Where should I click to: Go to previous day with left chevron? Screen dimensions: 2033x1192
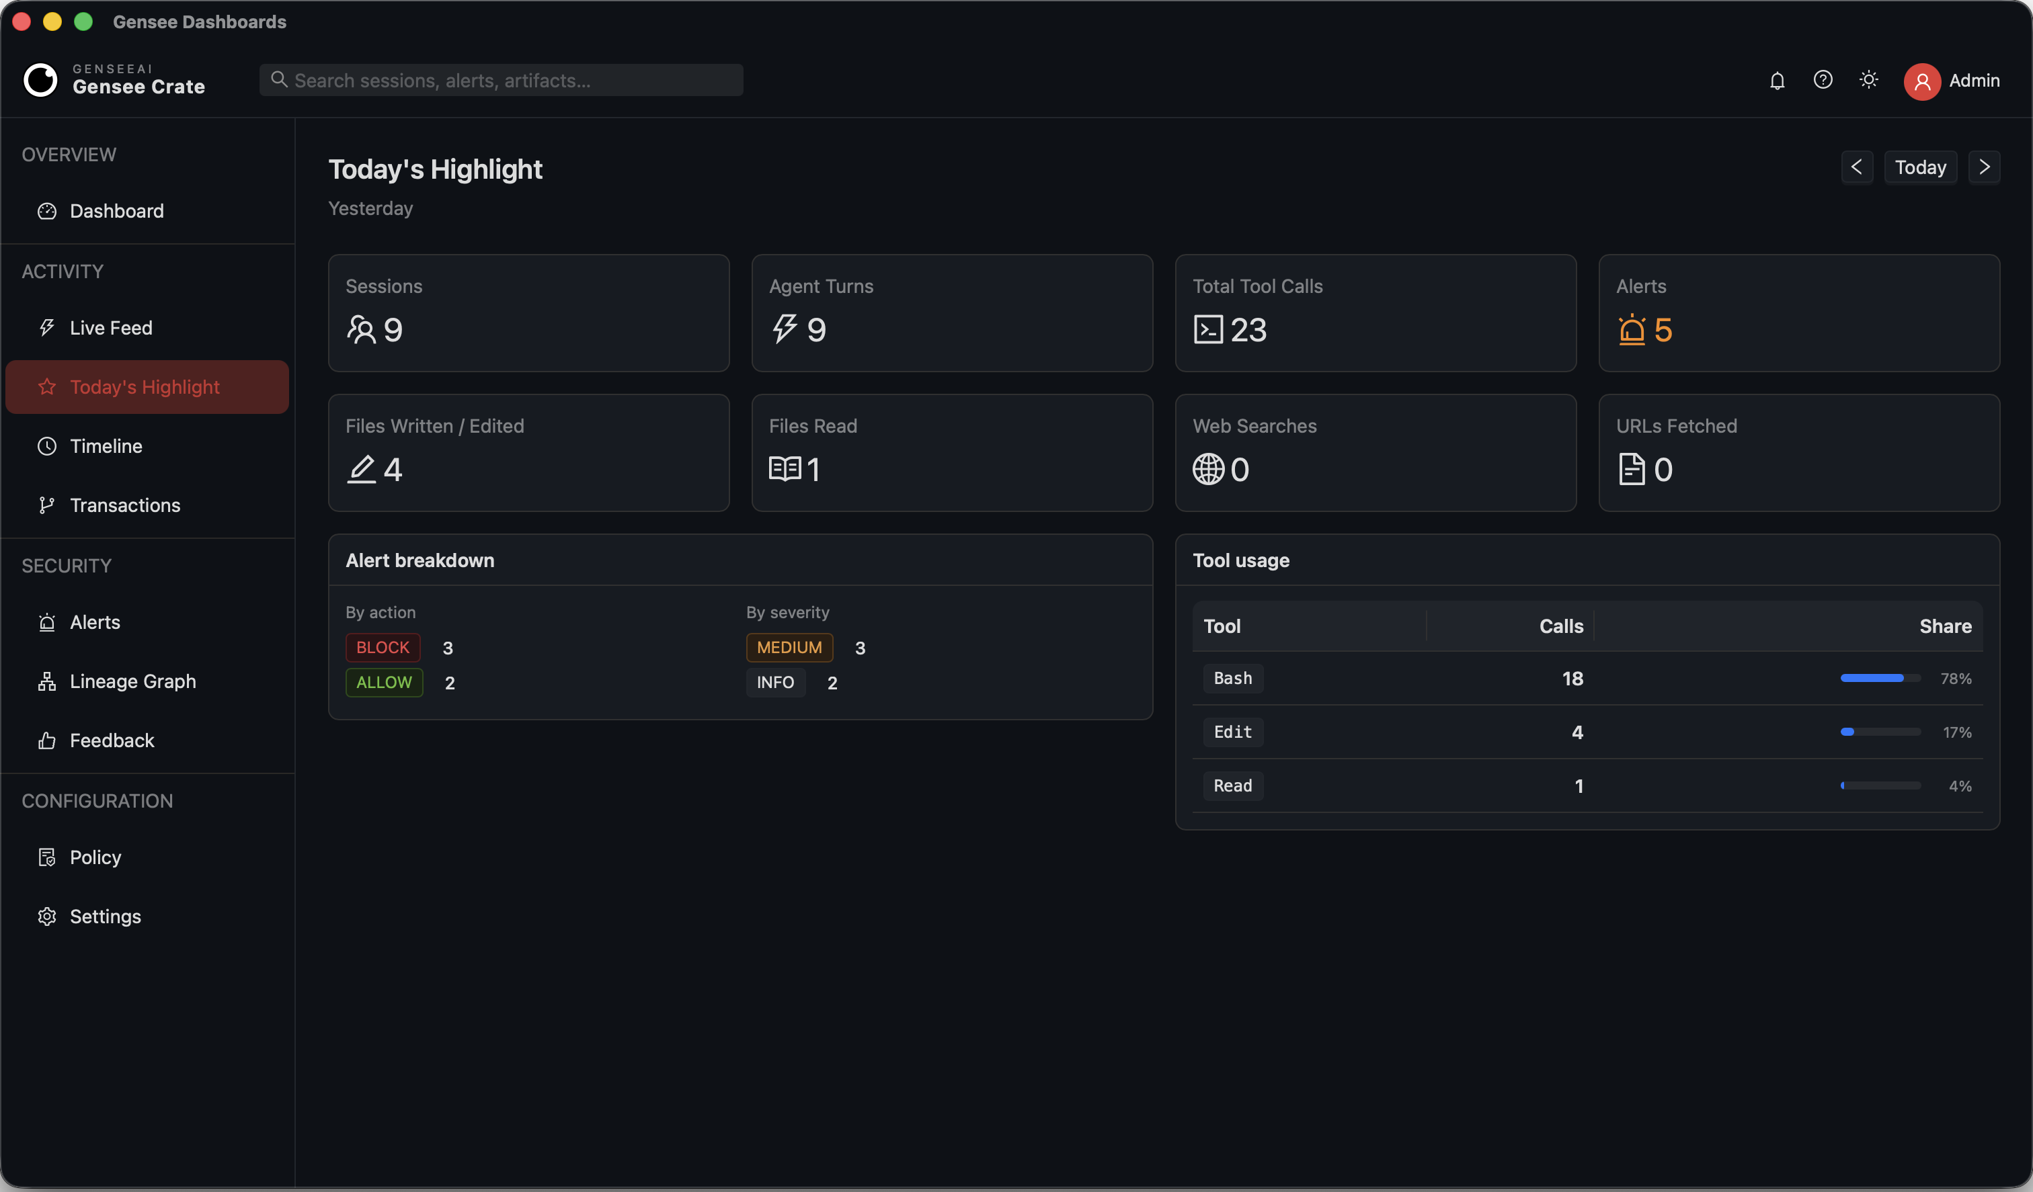click(1856, 167)
